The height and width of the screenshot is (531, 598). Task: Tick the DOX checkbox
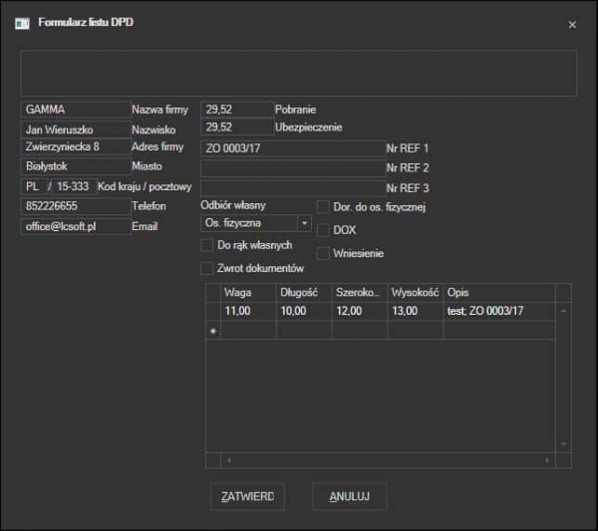[x=323, y=230]
